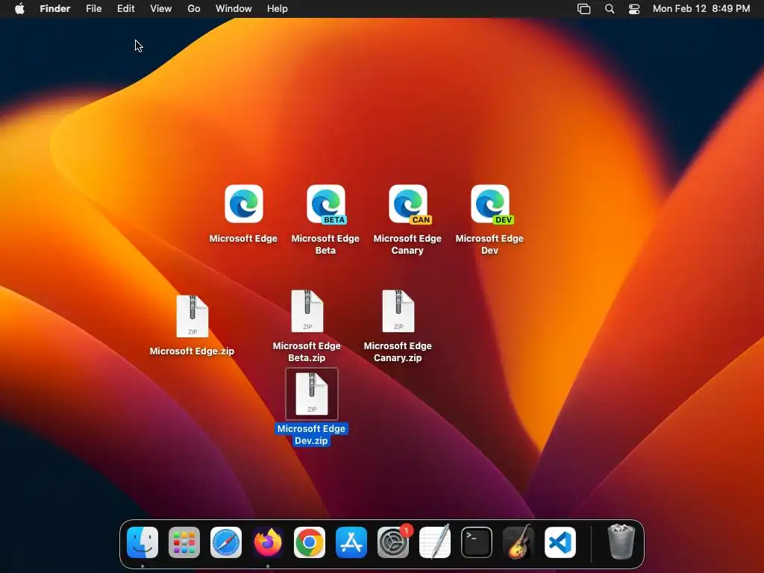Click the 'Microsoft Edge Beta.zip' file name label
This screenshot has width=764, height=573.
307,351
